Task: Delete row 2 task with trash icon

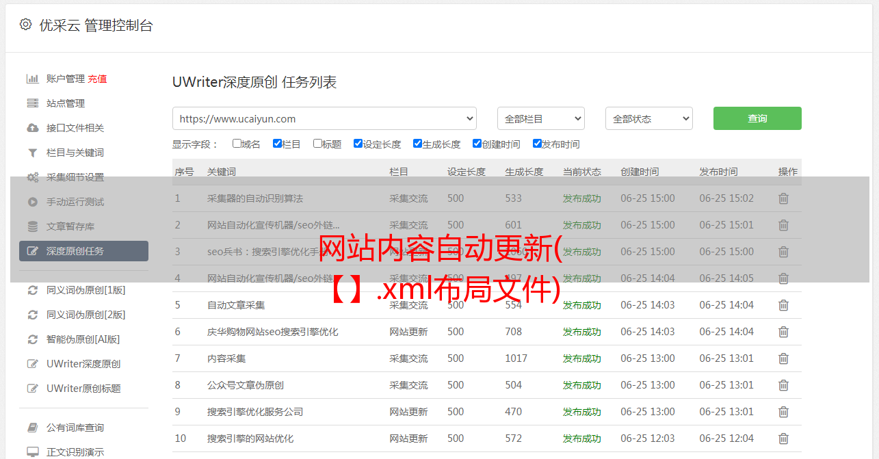Action: click(784, 225)
